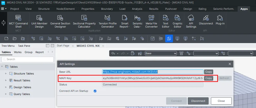Copy the MAPI-Key value
The image size is (256, 108).
pos(208,78)
